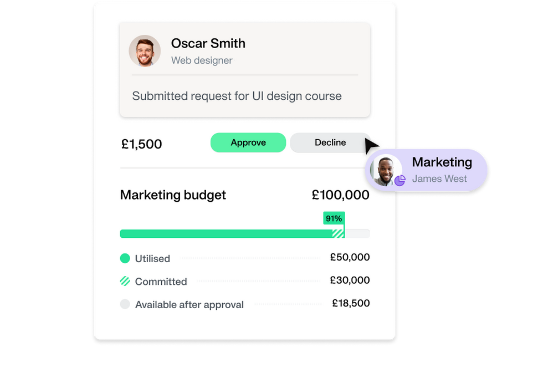The width and height of the screenshot is (543, 378).
Task: Select the Marketing label on the badge
Action: tap(442, 162)
